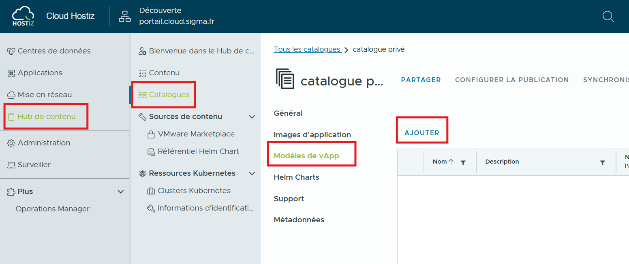Click CONFIGURER LA PUBLICATION
The height and width of the screenshot is (264, 629).
pos(511,80)
